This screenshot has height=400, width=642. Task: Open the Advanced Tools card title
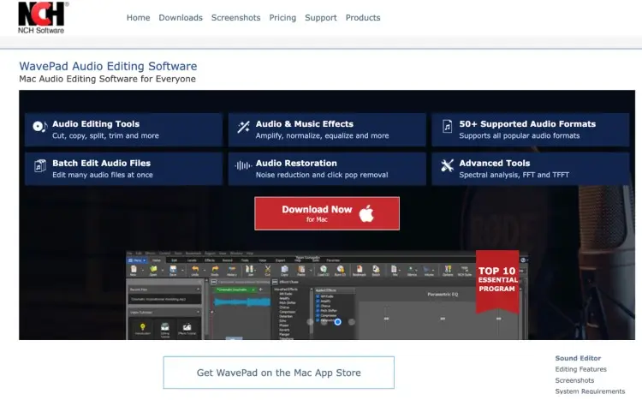(x=495, y=163)
